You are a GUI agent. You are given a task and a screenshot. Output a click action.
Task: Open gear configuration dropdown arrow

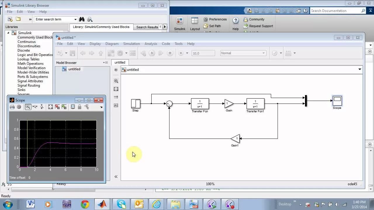pos(126,53)
